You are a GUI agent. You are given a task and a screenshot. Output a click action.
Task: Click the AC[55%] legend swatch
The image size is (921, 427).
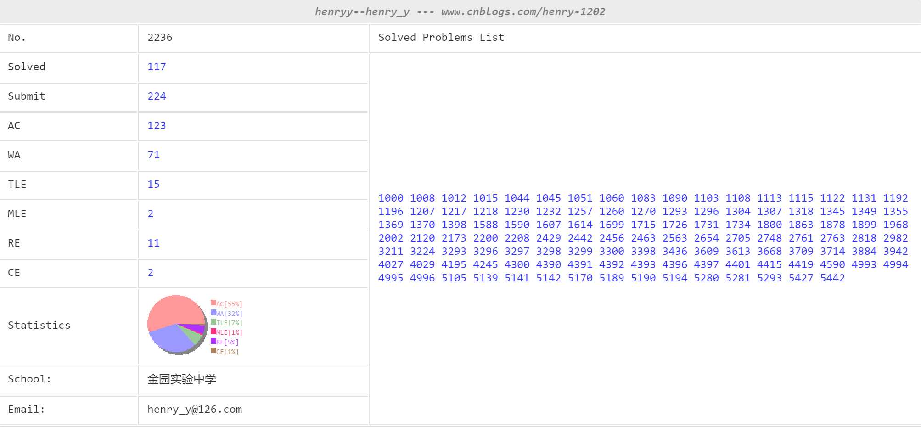coord(213,303)
